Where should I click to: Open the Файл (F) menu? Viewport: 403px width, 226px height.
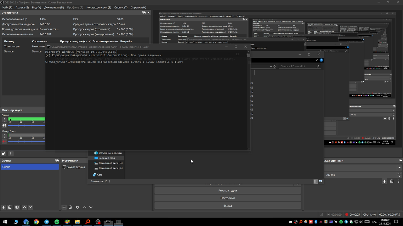click(x=7, y=7)
